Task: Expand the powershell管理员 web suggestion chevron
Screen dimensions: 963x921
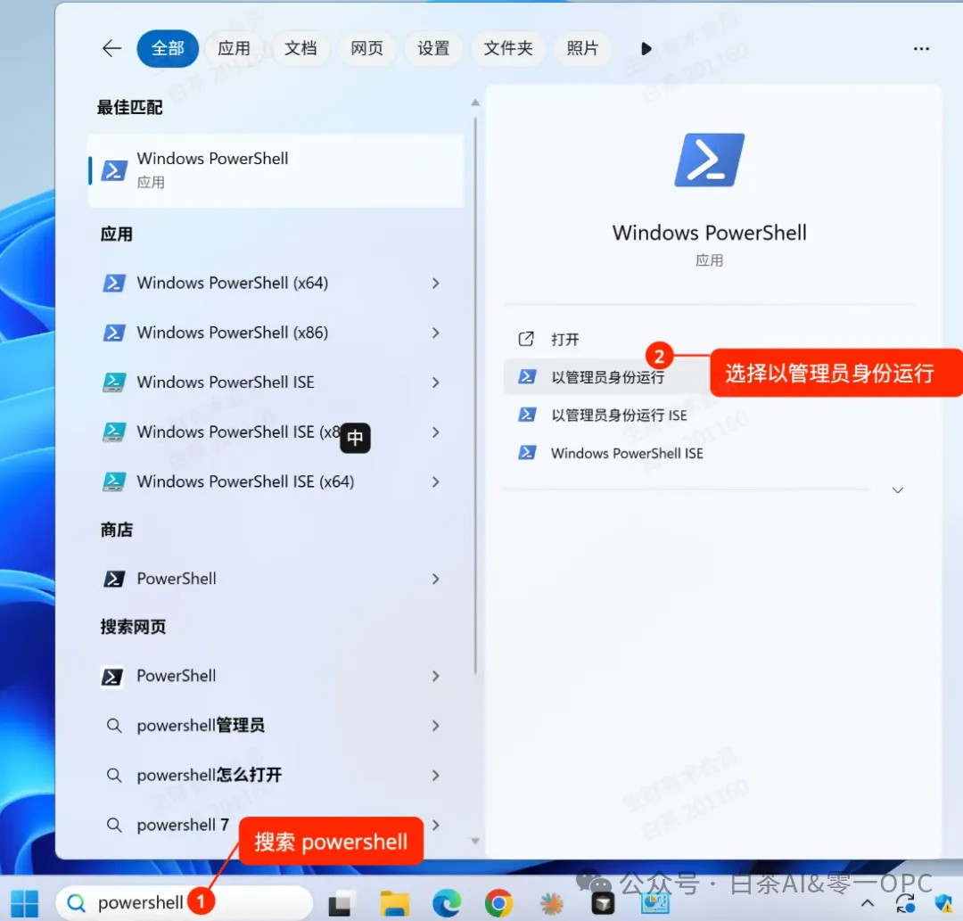Action: [435, 726]
